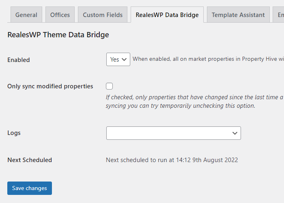Expand the empty Logs dropdown

(x=174, y=133)
